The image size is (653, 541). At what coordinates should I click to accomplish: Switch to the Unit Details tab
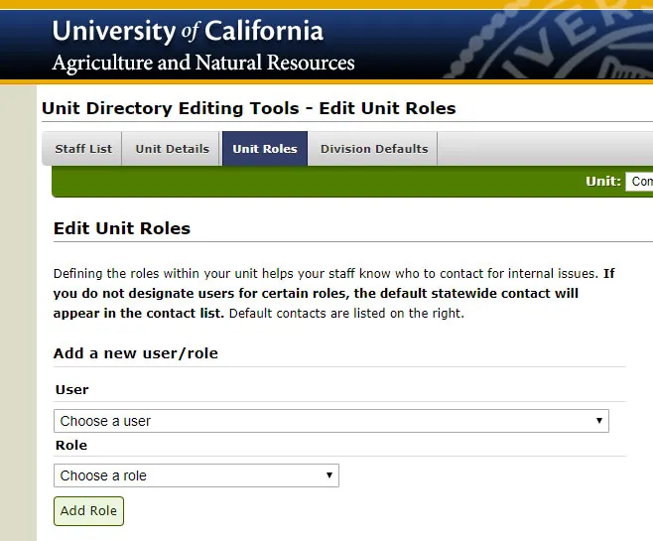[172, 149]
